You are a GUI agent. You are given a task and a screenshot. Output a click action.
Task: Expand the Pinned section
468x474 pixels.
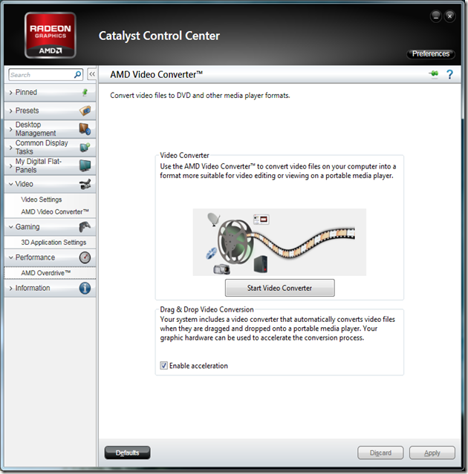pyautogui.click(x=51, y=92)
